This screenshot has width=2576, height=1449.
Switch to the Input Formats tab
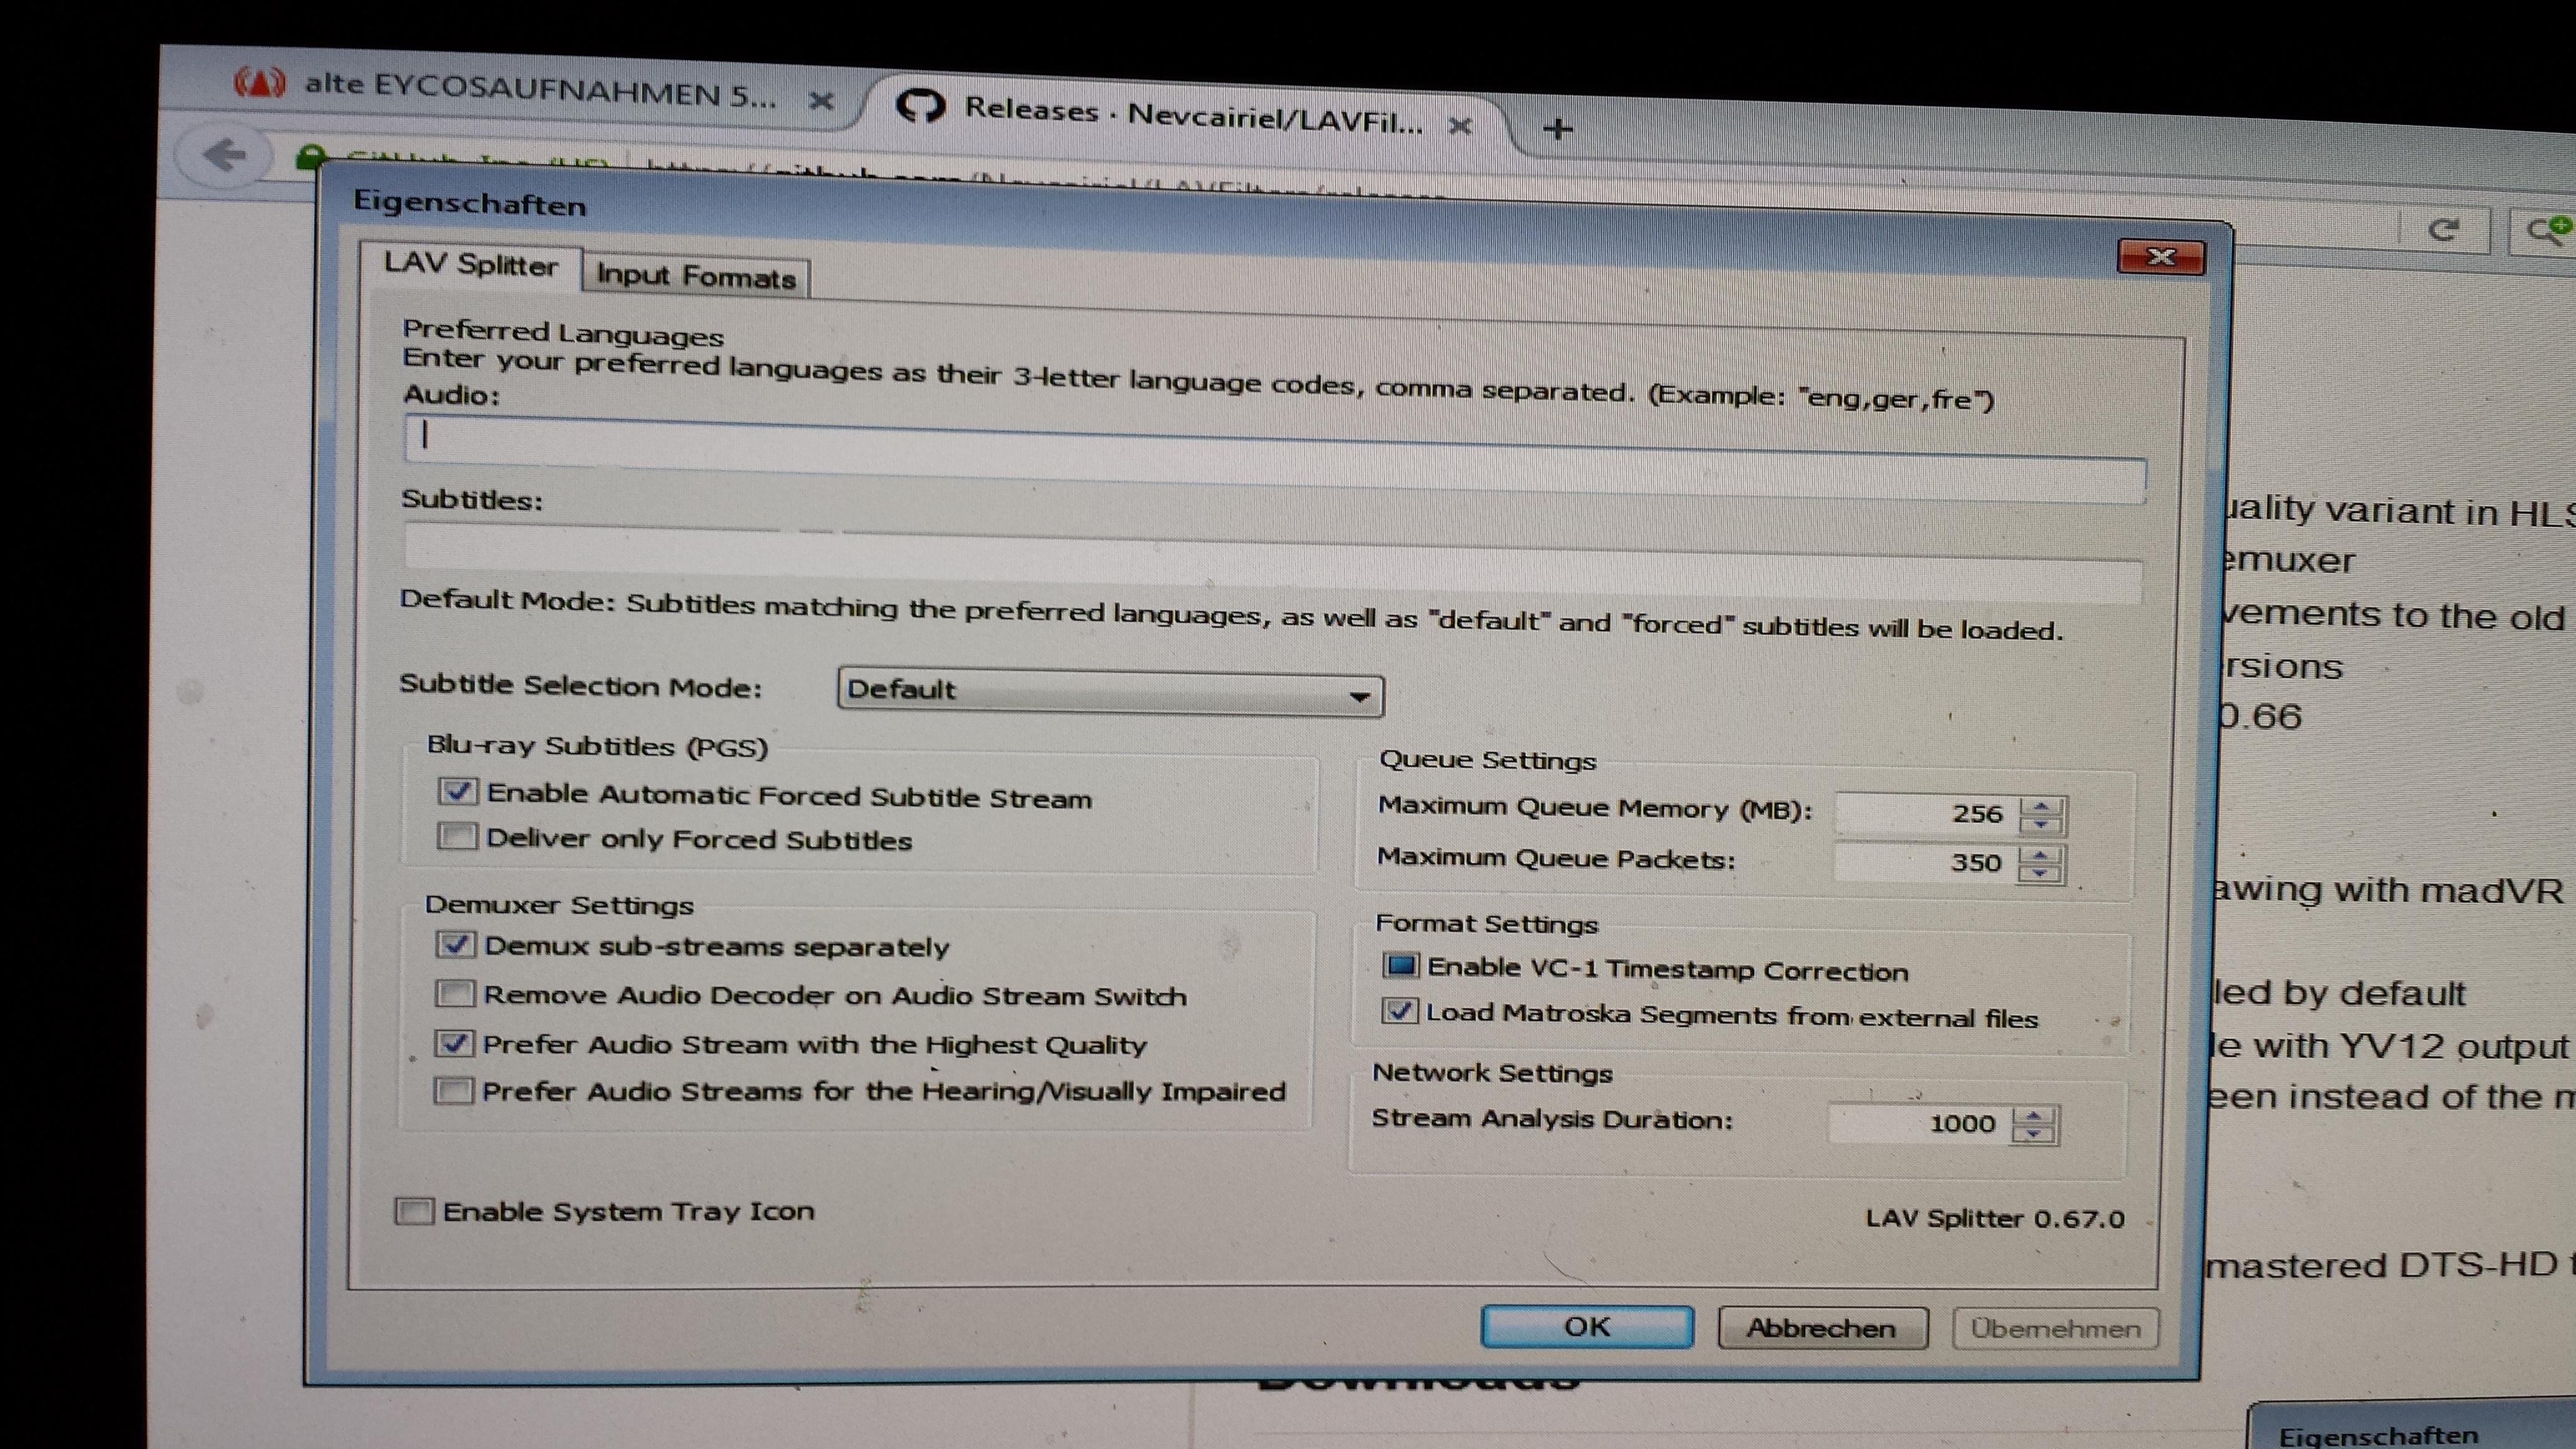click(696, 276)
